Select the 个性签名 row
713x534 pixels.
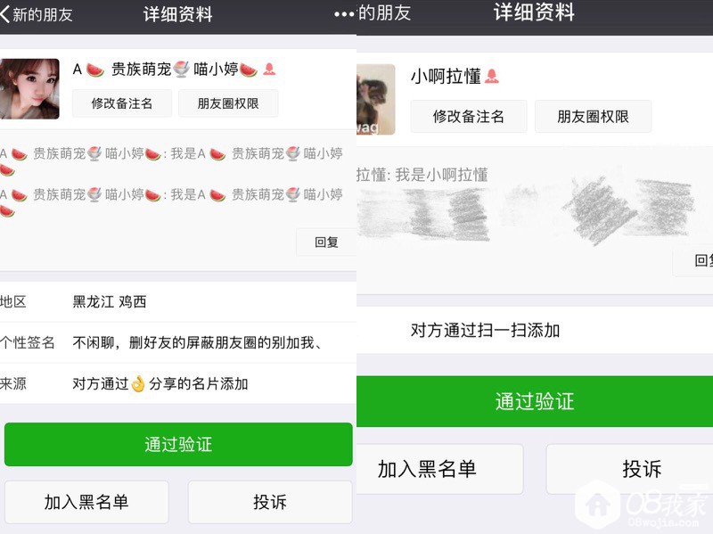pyautogui.click(x=178, y=342)
